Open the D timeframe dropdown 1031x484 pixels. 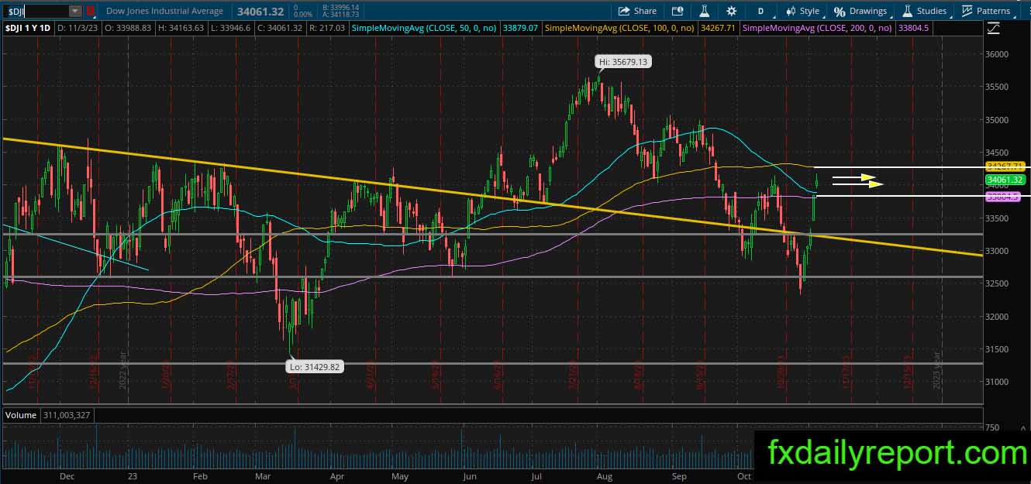point(761,11)
